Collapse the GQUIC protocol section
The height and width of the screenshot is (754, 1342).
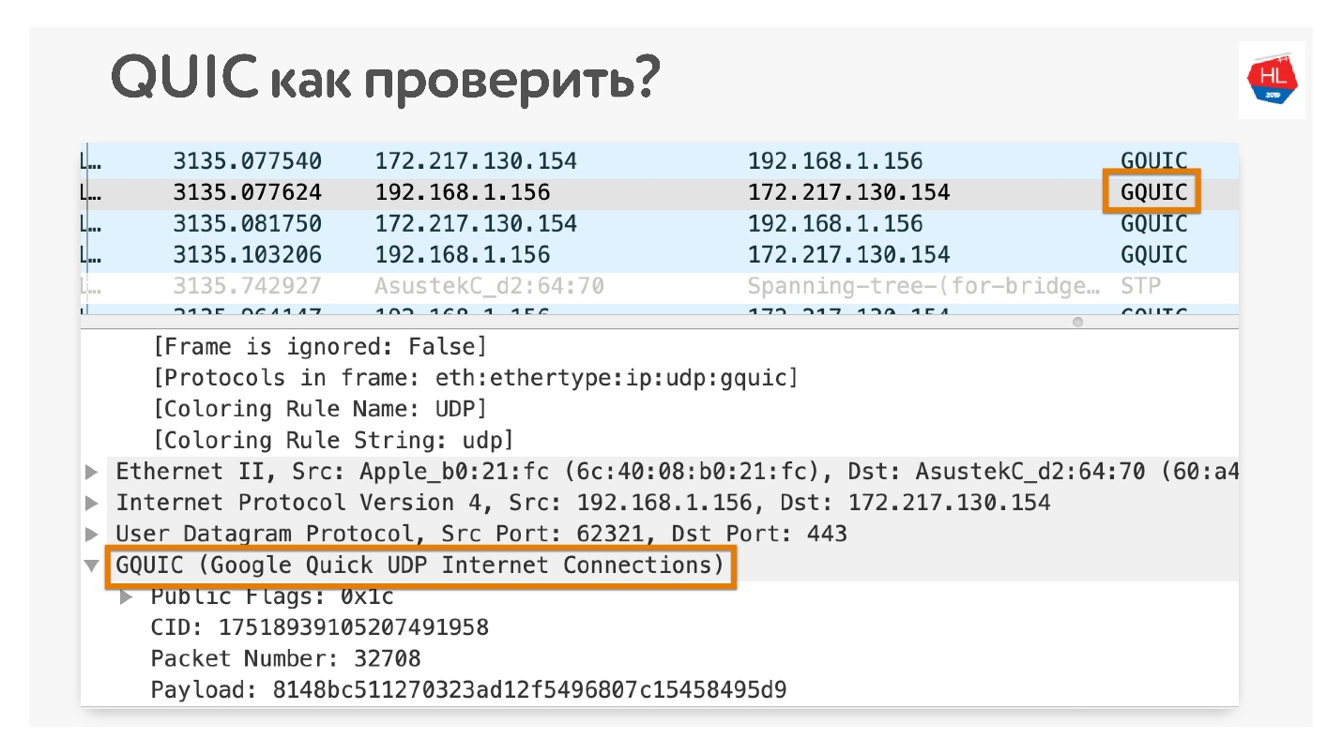click(91, 565)
